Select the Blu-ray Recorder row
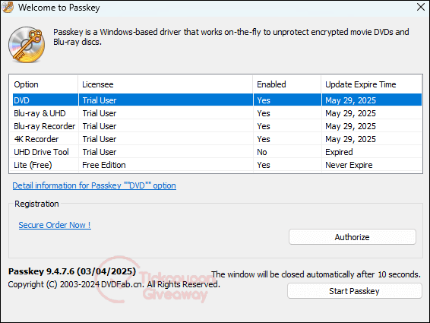 (217, 126)
